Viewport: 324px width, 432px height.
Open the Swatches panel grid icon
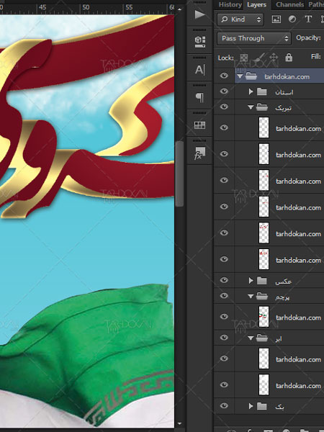[x=199, y=125]
